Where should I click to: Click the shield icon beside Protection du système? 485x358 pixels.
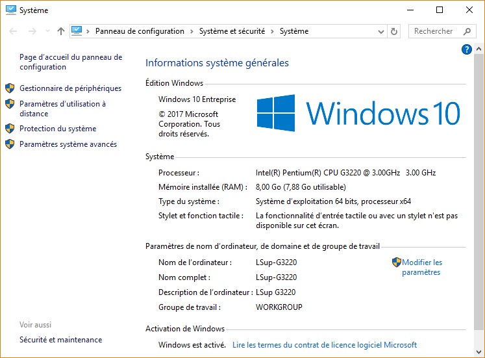click(10, 129)
